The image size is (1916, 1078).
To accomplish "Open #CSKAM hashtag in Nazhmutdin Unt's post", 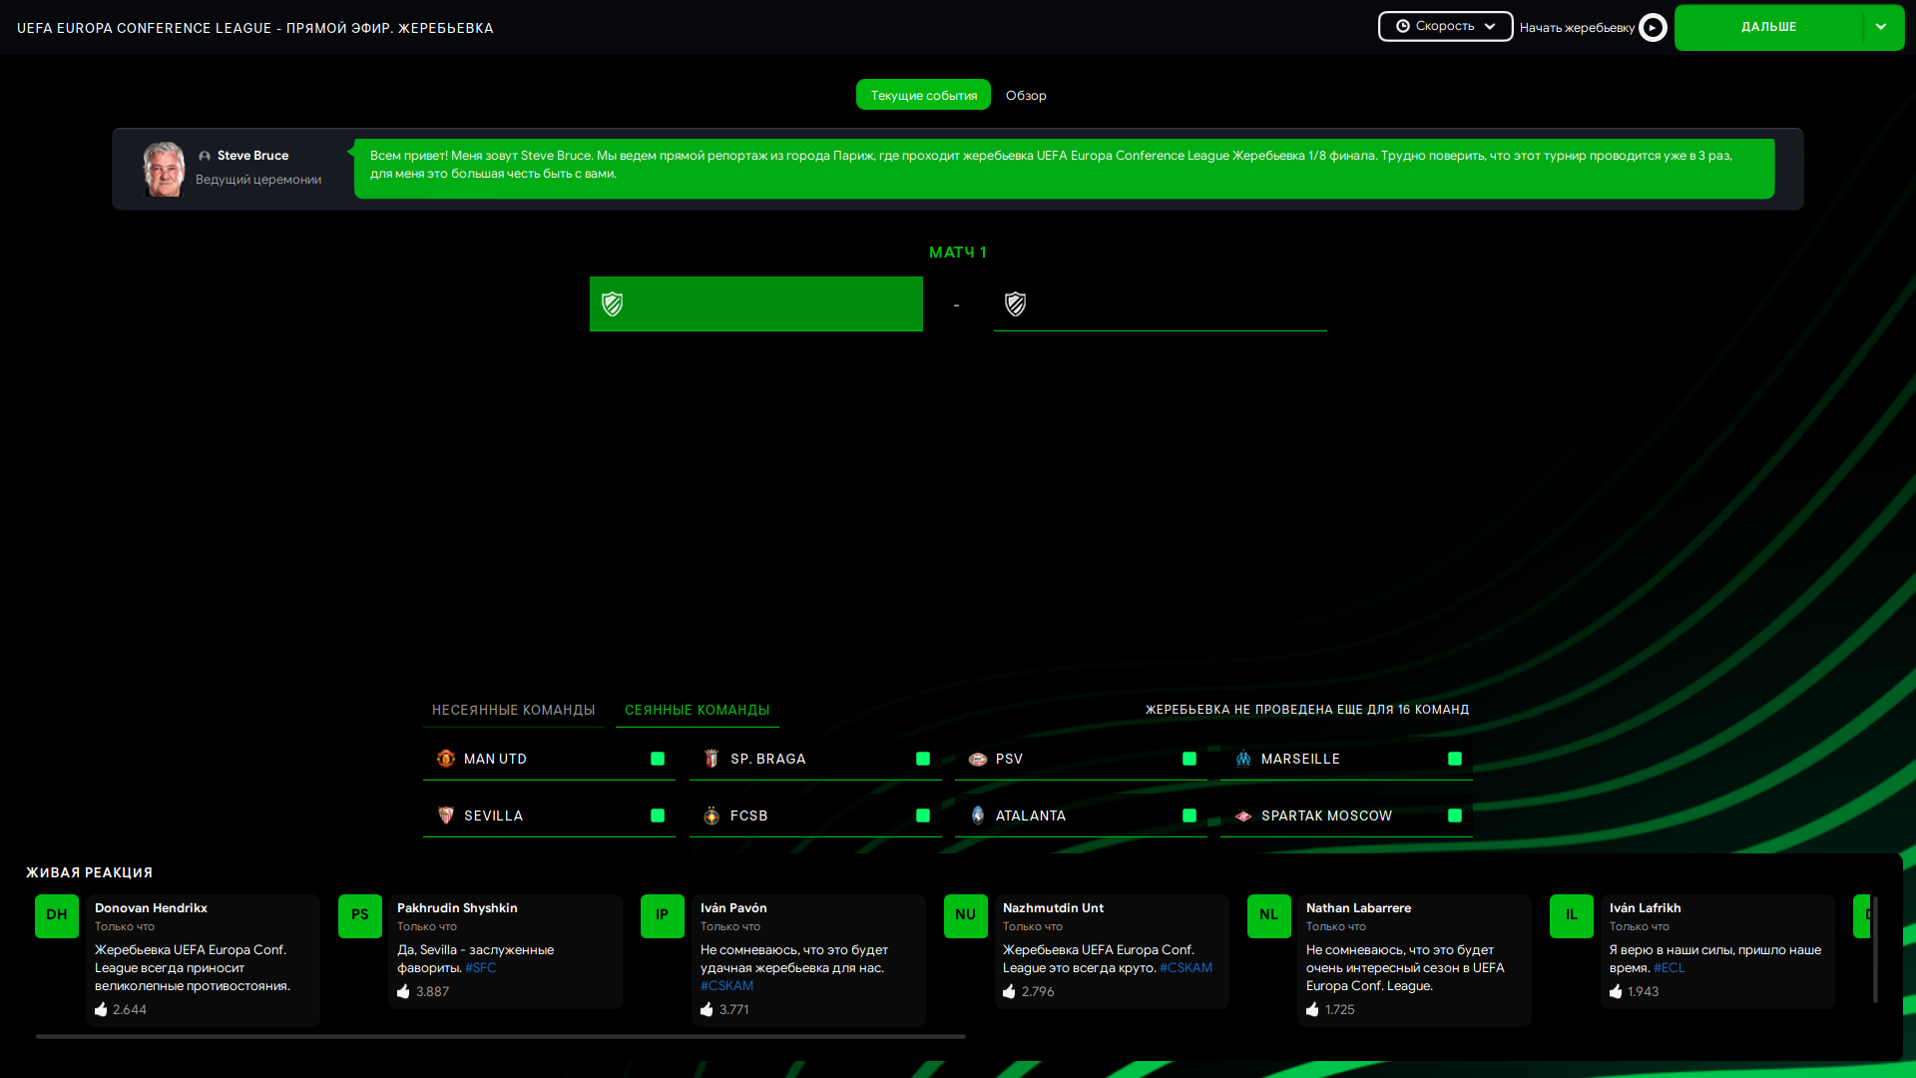I will [x=1186, y=967].
